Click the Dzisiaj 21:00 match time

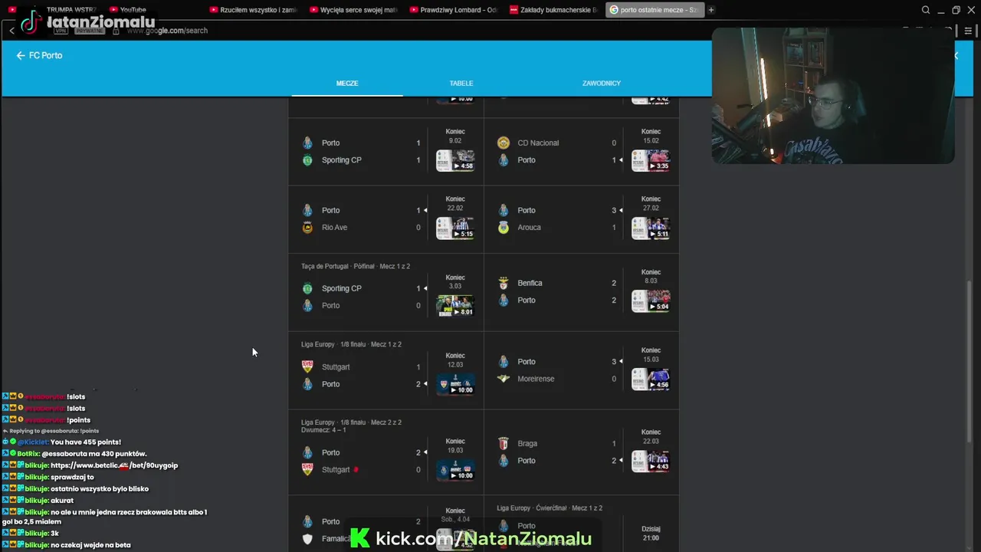[x=651, y=533]
